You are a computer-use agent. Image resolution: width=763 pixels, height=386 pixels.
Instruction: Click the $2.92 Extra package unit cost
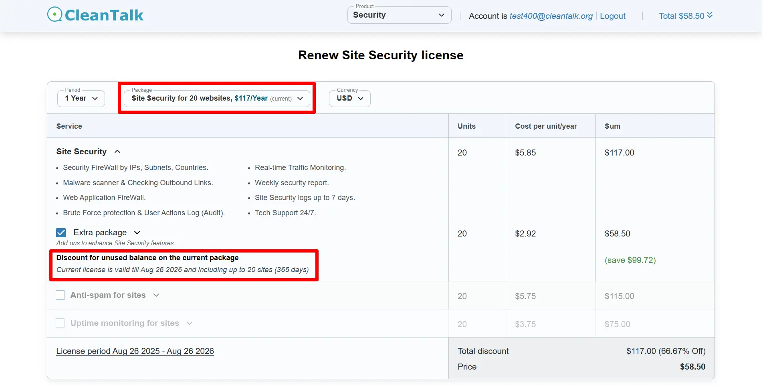(x=525, y=234)
